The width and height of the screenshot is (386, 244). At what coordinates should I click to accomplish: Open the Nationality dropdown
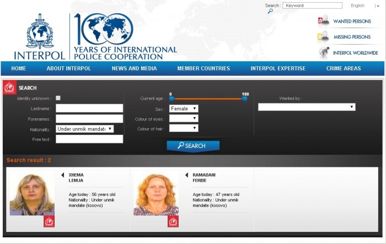(x=85, y=129)
